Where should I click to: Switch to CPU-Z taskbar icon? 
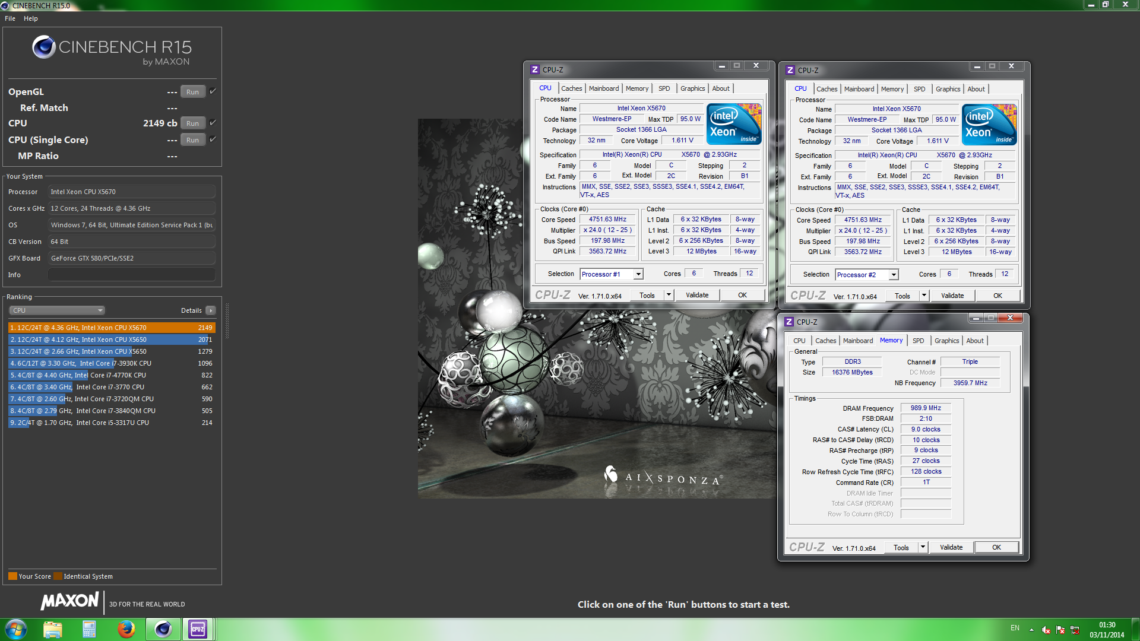pos(198,629)
